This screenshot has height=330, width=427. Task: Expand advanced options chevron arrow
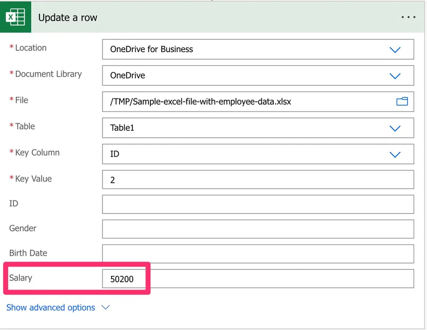[106, 308]
